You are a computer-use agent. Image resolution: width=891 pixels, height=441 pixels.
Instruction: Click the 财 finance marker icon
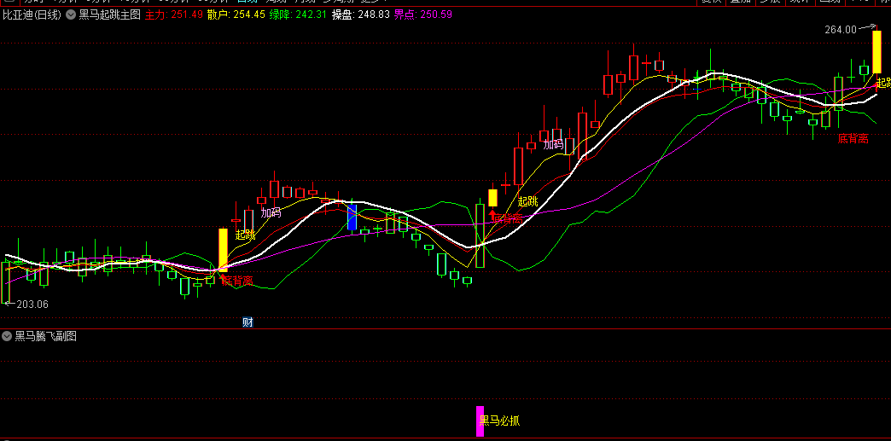pyautogui.click(x=247, y=322)
